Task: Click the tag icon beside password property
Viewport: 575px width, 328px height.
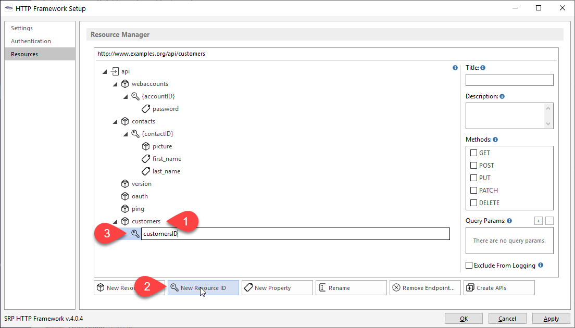Action: tap(146, 109)
